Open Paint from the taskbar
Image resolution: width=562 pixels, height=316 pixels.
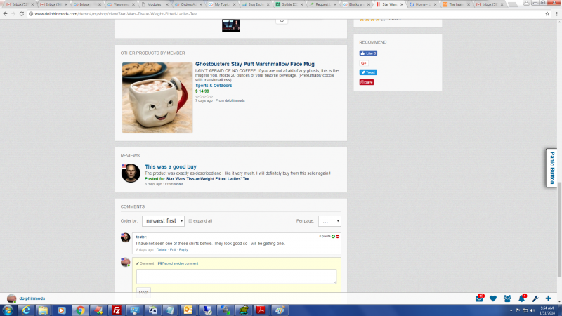pos(279,310)
